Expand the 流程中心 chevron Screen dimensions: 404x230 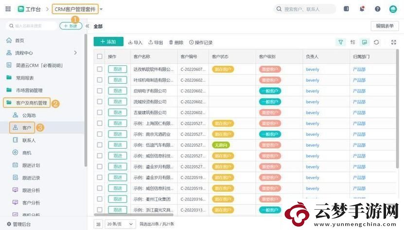[x=75, y=53]
